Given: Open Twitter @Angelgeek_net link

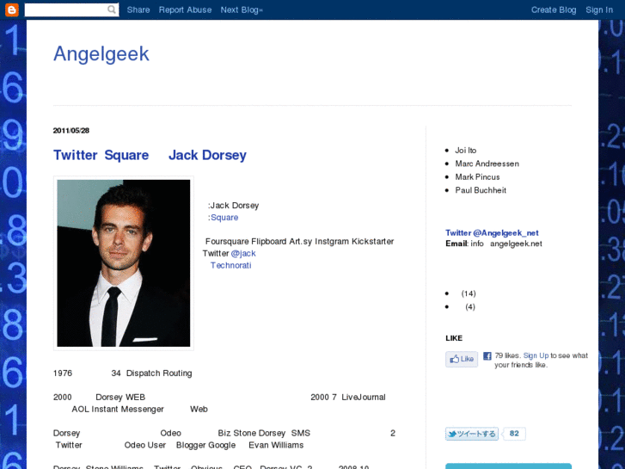Looking at the screenshot, I should [x=492, y=232].
